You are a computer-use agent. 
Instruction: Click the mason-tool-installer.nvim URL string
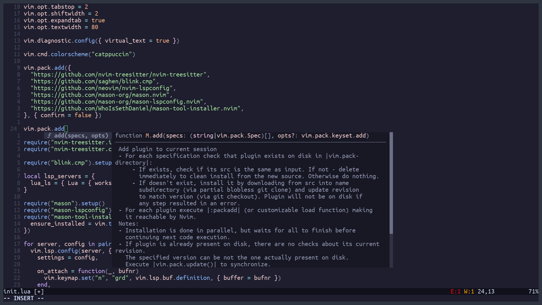[135, 108]
